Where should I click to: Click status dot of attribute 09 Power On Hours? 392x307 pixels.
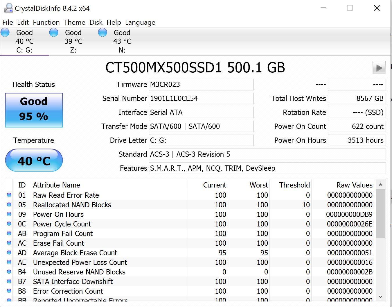(x=9, y=214)
